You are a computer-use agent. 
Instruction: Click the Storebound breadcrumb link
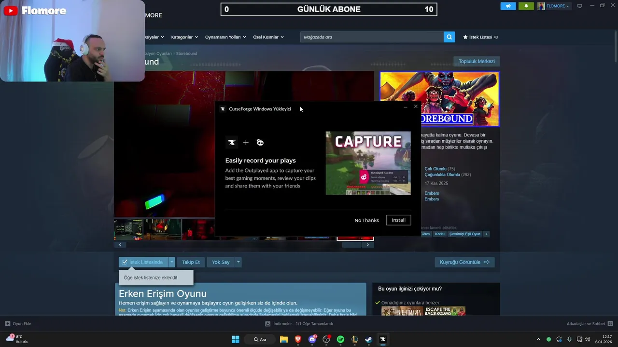point(186,53)
